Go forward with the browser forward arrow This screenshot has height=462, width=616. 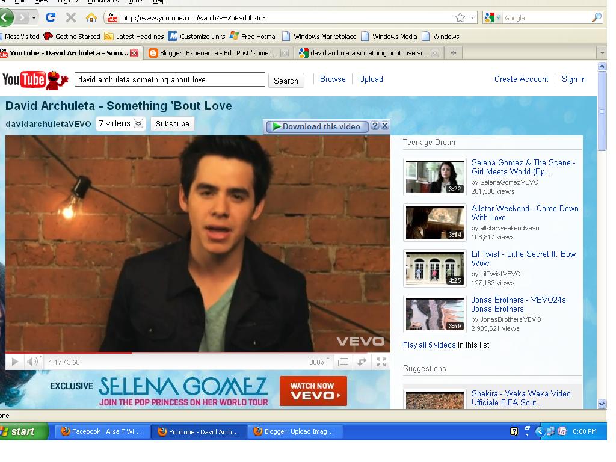tap(22, 17)
